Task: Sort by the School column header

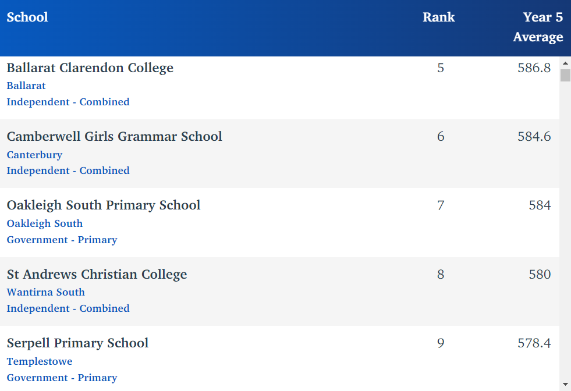Action: (x=27, y=17)
